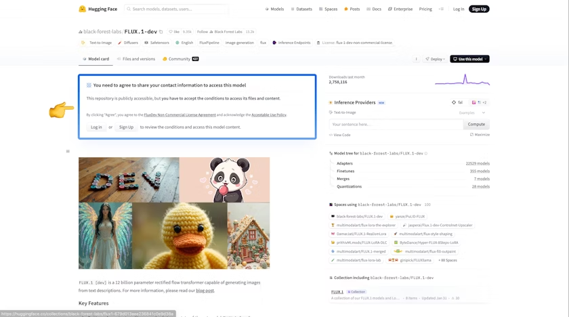Open ByteDance/Hyper-FLUX-8Steps-LoRA space
The width and height of the screenshot is (569, 317).
coord(426,242)
